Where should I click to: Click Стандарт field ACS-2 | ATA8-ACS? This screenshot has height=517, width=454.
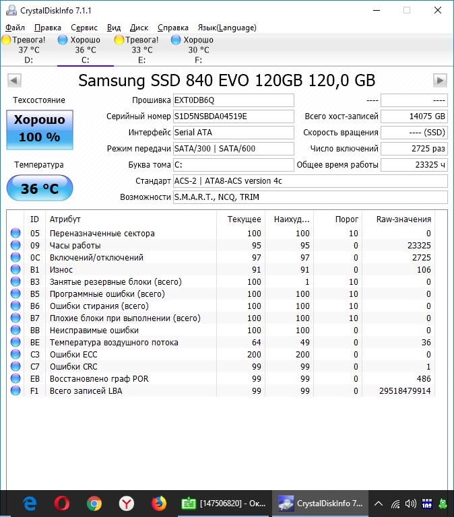click(x=311, y=181)
